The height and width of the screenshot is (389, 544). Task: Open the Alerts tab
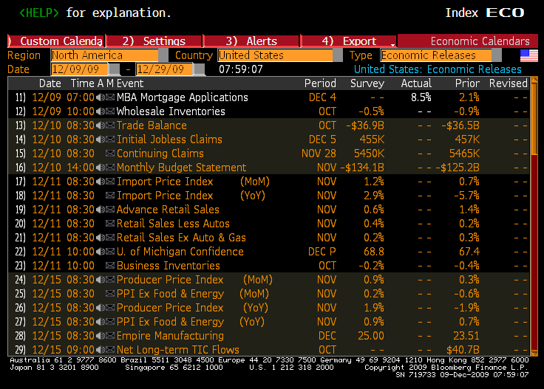[251, 41]
